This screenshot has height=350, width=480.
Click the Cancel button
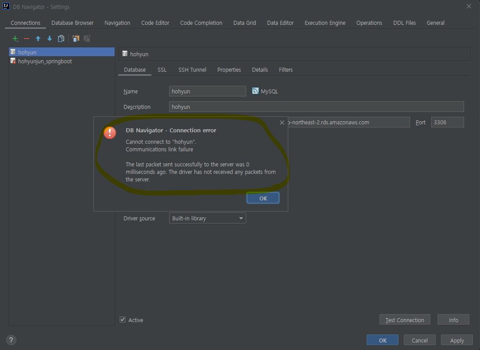coord(419,340)
